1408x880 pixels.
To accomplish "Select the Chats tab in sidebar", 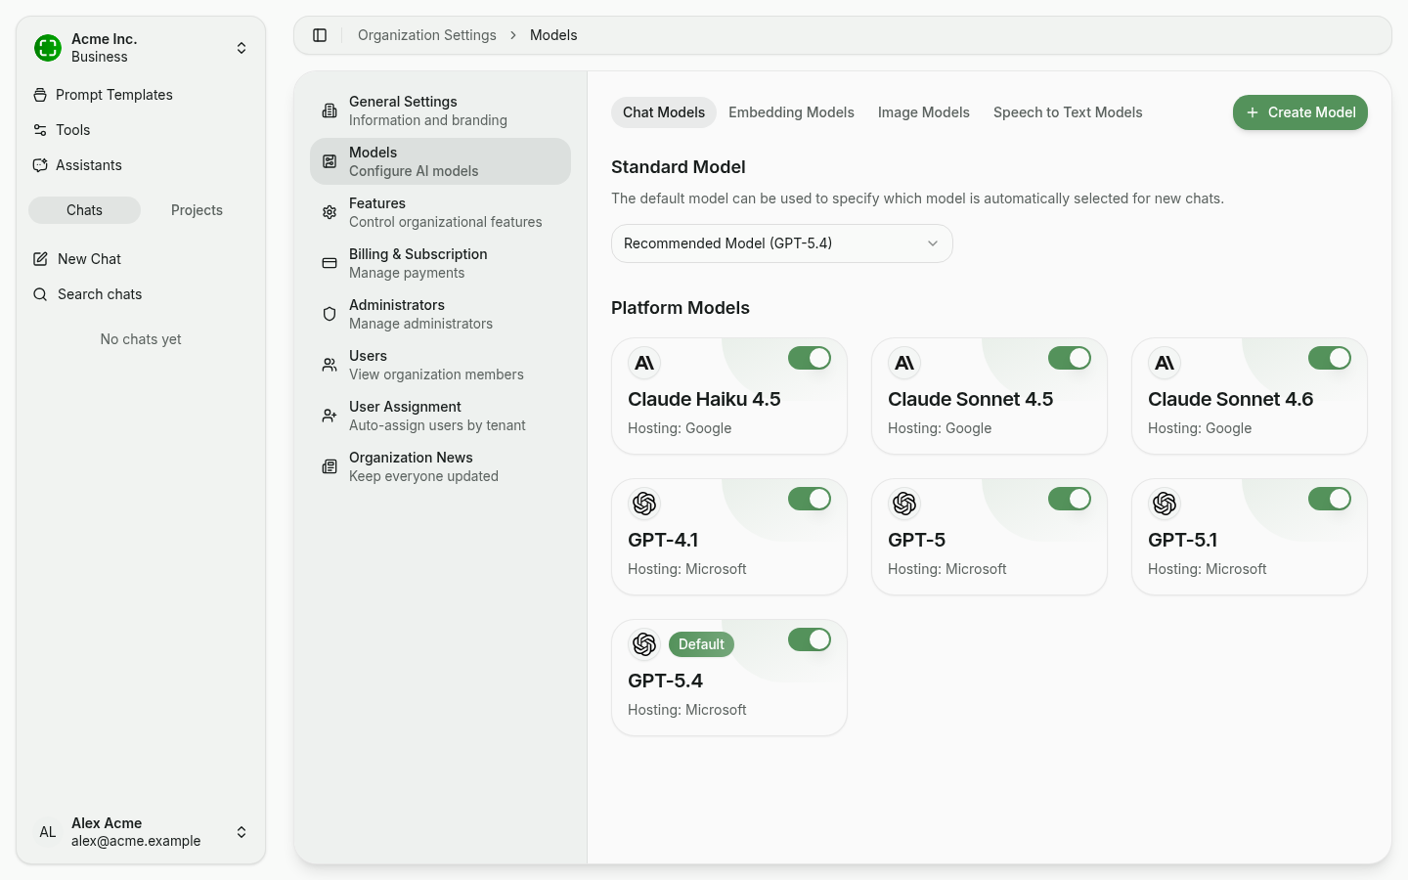I will (x=84, y=210).
